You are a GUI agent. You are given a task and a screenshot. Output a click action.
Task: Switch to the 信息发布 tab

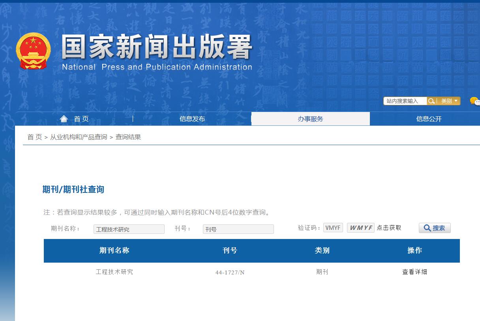192,118
